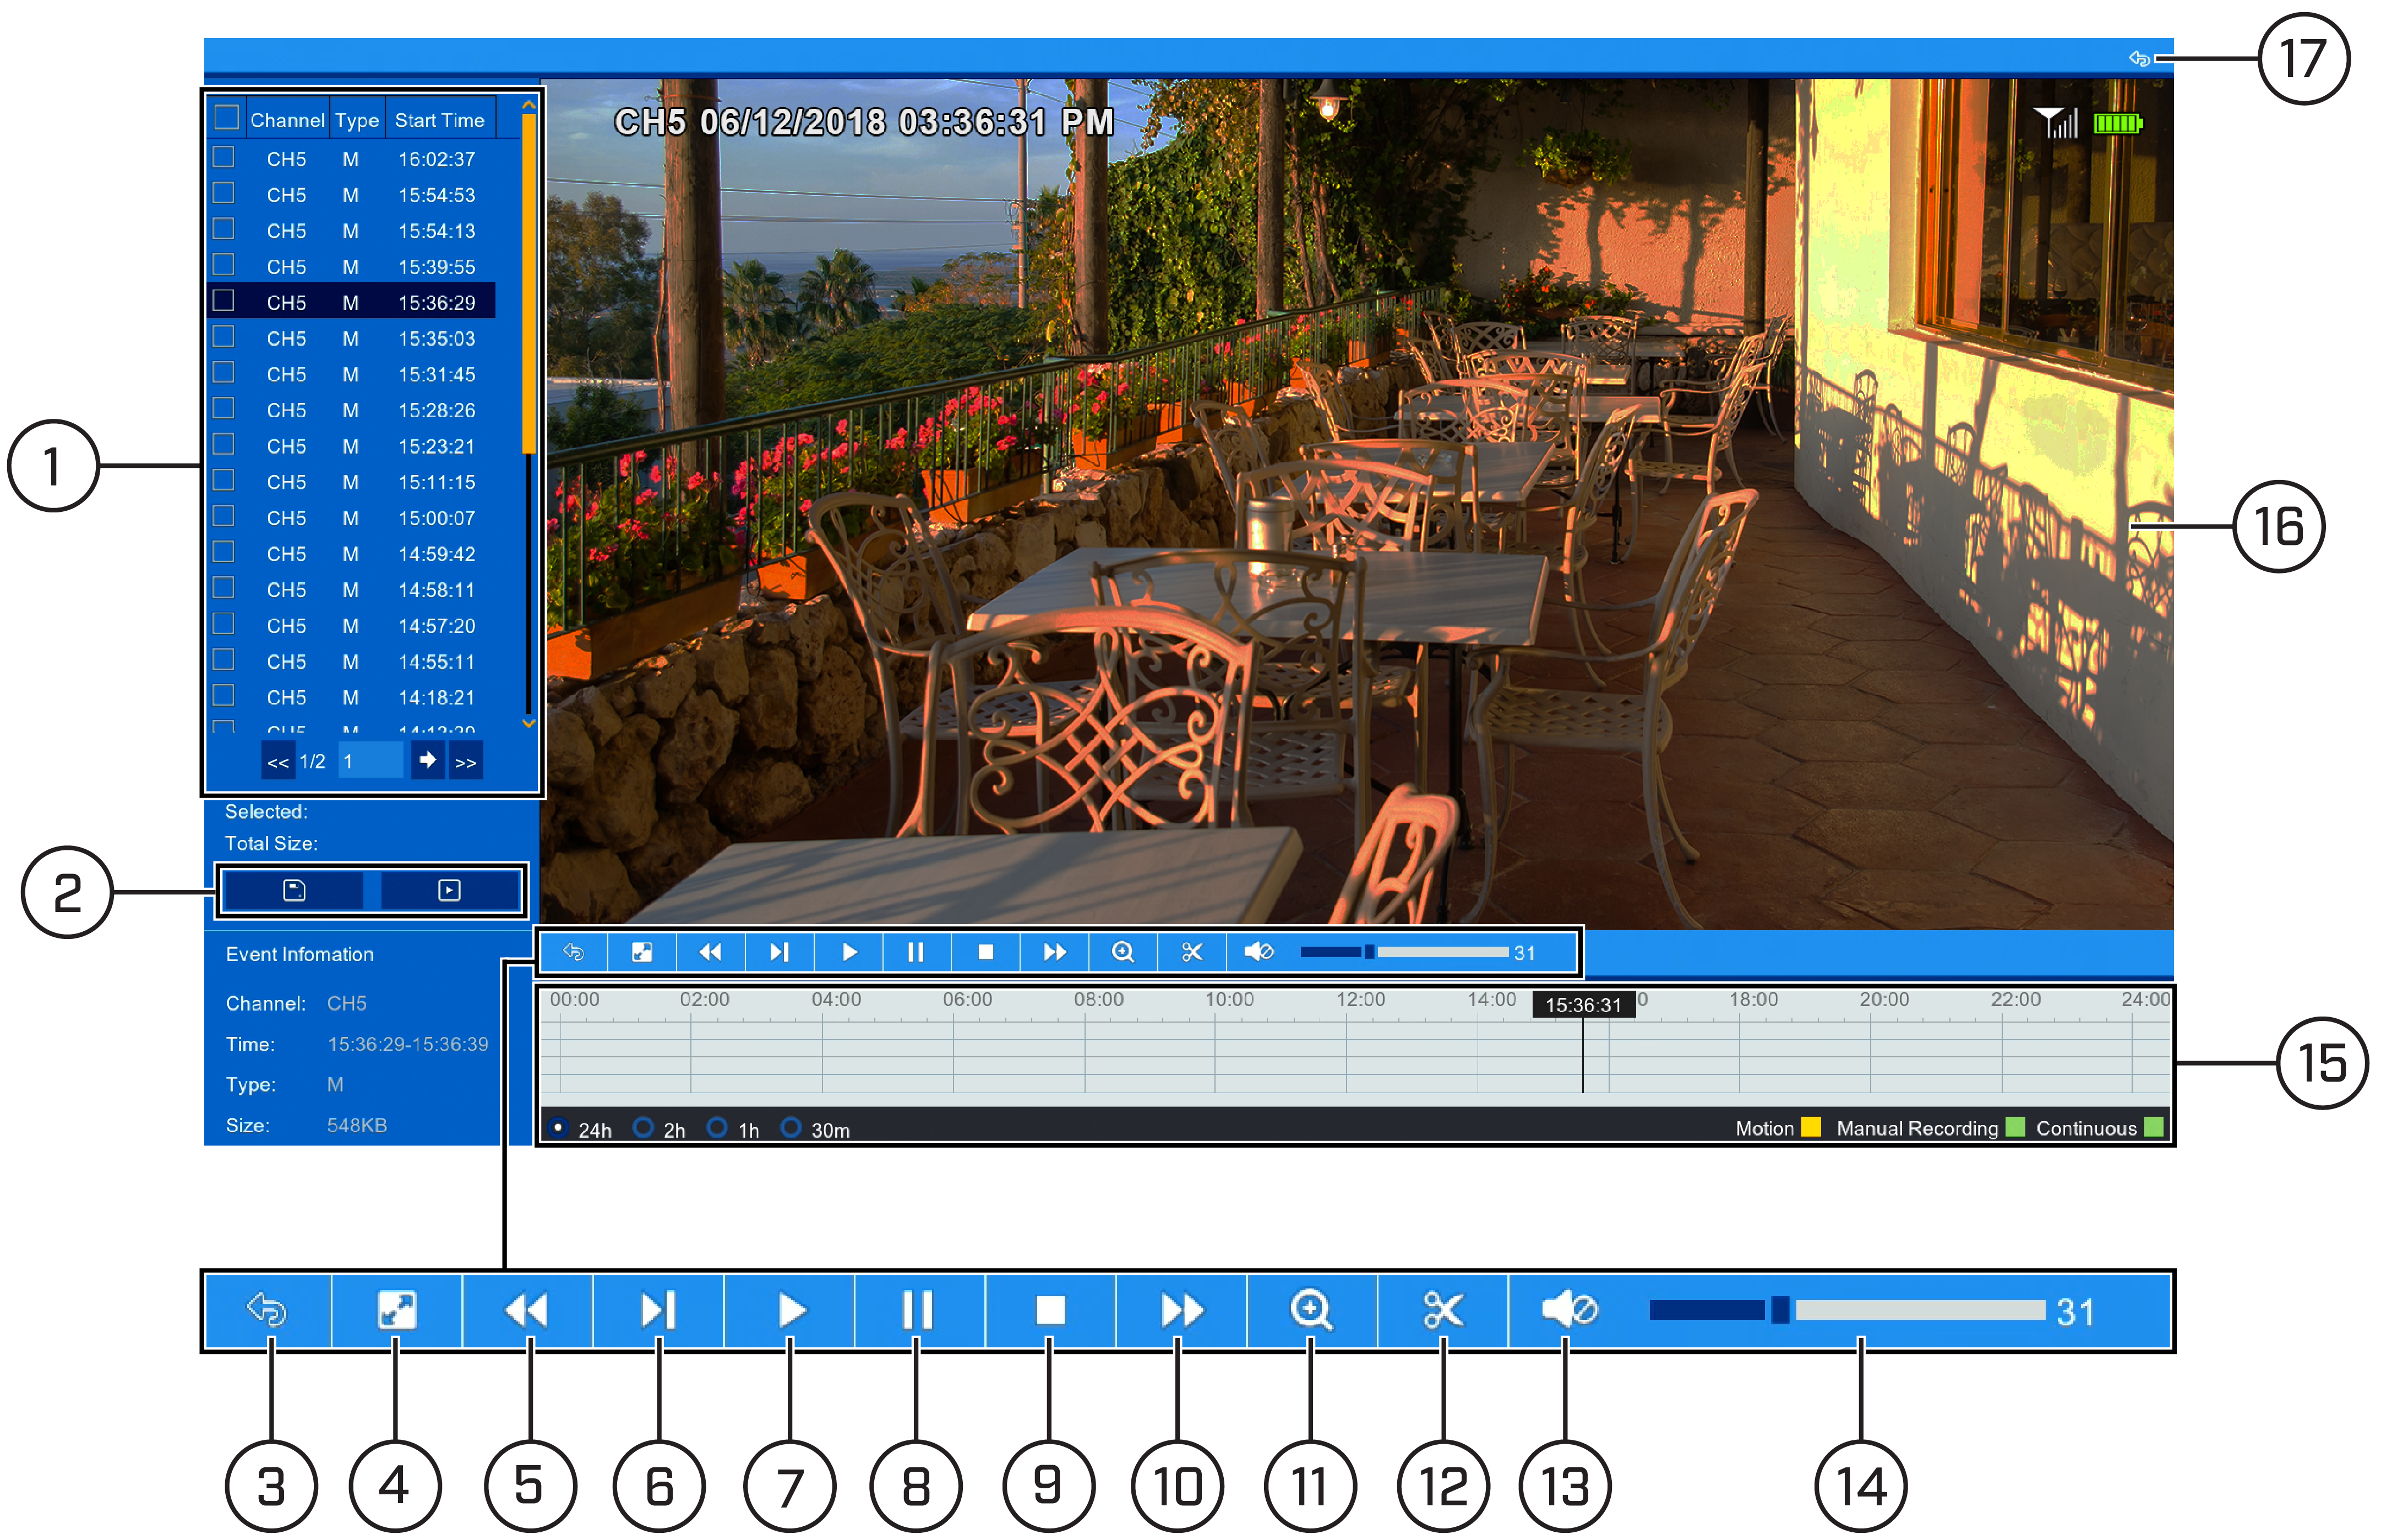Click the scroll-down arrow on the event list
The height and width of the screenshot is (1540, 2381).
[x=529, y=723]
